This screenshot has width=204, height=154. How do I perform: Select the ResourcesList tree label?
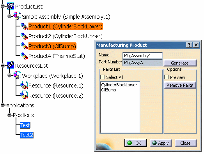(32, 66)
